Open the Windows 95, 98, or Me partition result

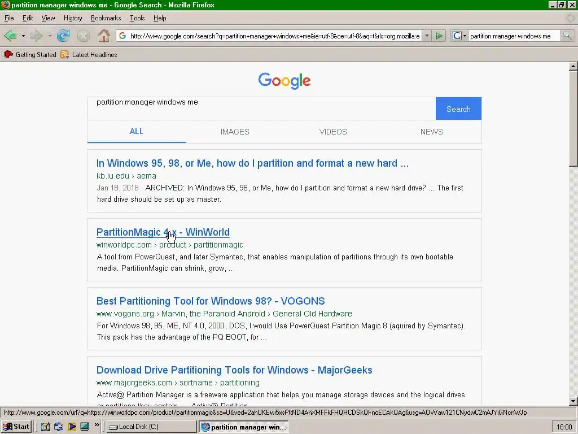(x=252, y=163)
